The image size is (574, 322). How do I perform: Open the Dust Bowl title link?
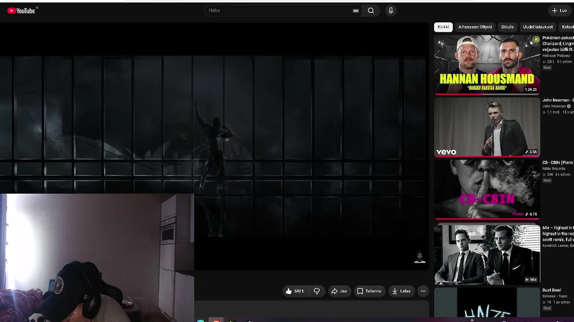[552, 290]
